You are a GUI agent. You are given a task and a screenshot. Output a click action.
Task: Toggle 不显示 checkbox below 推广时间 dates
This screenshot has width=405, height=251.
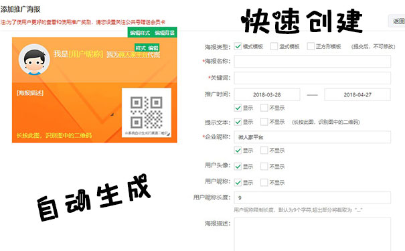(x=264, y=108)
